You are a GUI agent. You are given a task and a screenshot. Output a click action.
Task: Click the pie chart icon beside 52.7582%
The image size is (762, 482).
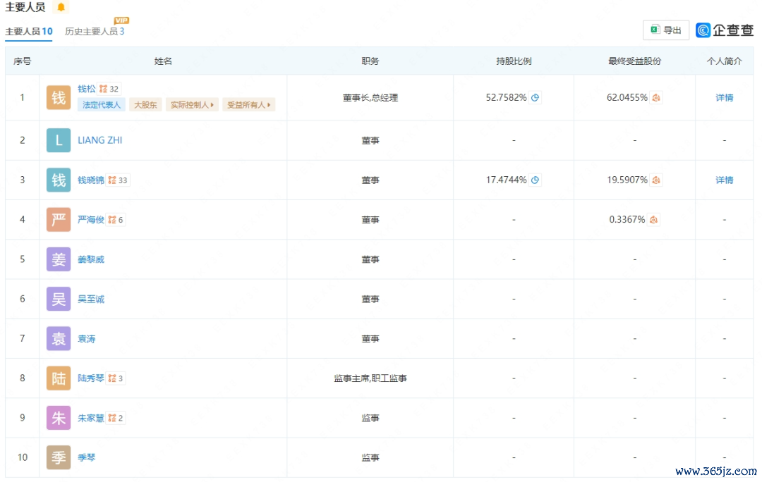pyautogui.click(x=536, y=98)
